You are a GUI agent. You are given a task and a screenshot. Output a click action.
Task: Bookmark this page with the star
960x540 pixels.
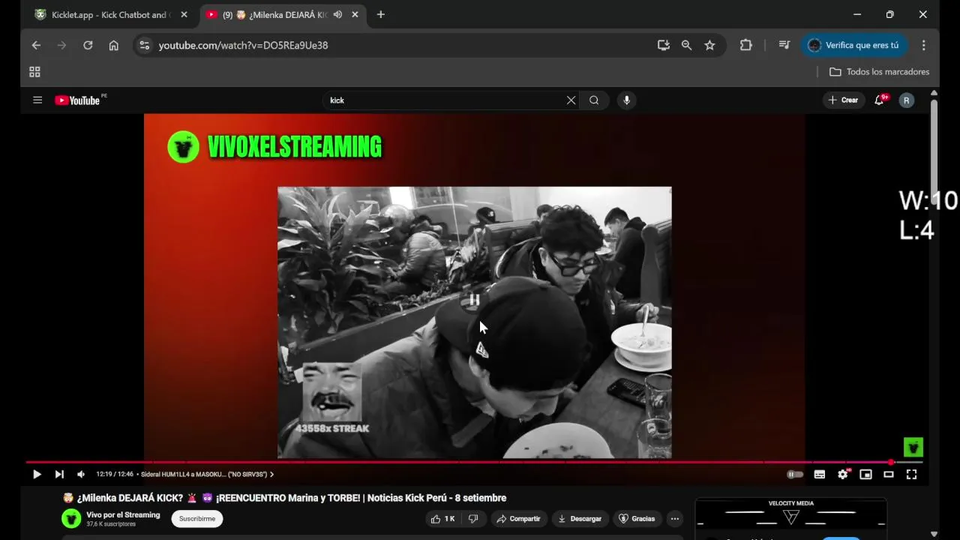709,45
